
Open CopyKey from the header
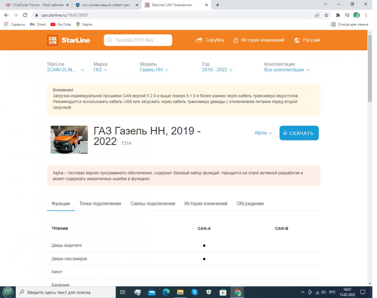coord(210,40)
